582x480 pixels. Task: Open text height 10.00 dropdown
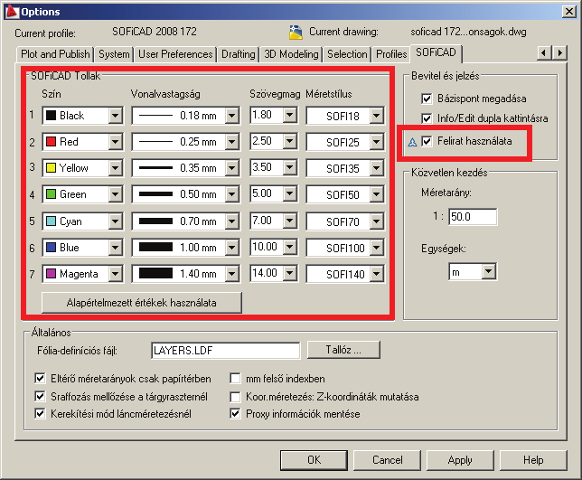click(x=289, y=247)
